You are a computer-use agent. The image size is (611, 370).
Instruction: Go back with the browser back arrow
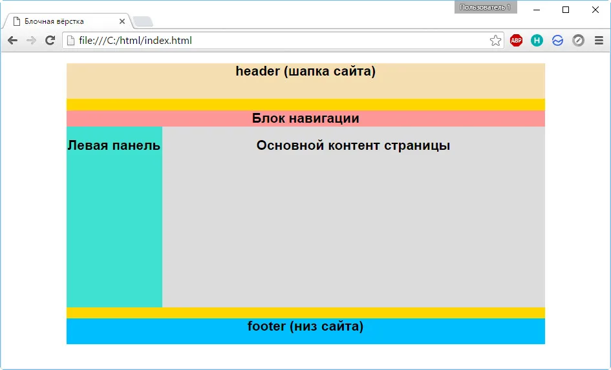click(x=12, y=41)
